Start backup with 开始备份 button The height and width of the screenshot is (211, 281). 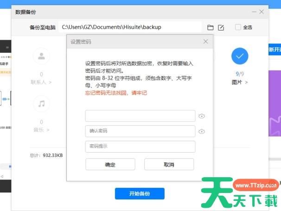pyautogui.click(x=140, y=194)
